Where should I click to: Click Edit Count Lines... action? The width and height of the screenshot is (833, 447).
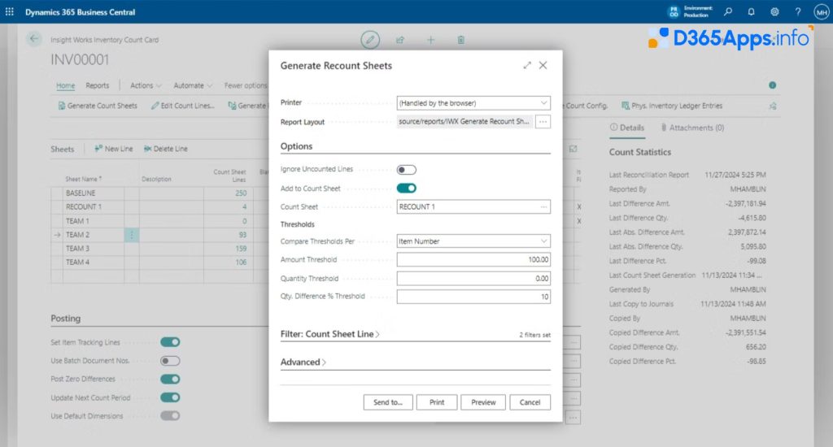point(183,106)
